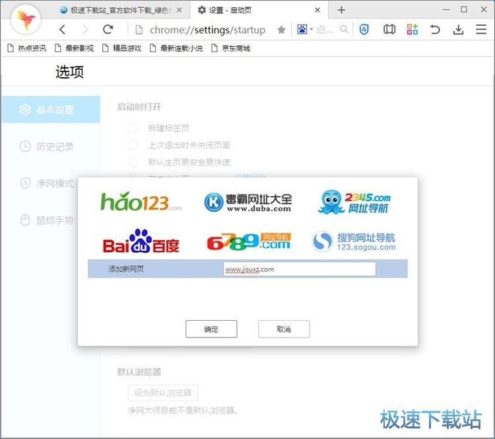This screenshot has height=439, width=495.
Task: Select 上次退出时未关闭页面 radio option
Action: pyautogui.click(x=133, y=145)
